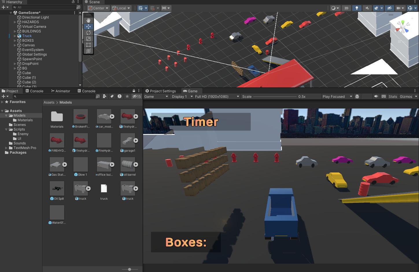
Task: Switch to the Animator tab
Action: coord(61,91)
